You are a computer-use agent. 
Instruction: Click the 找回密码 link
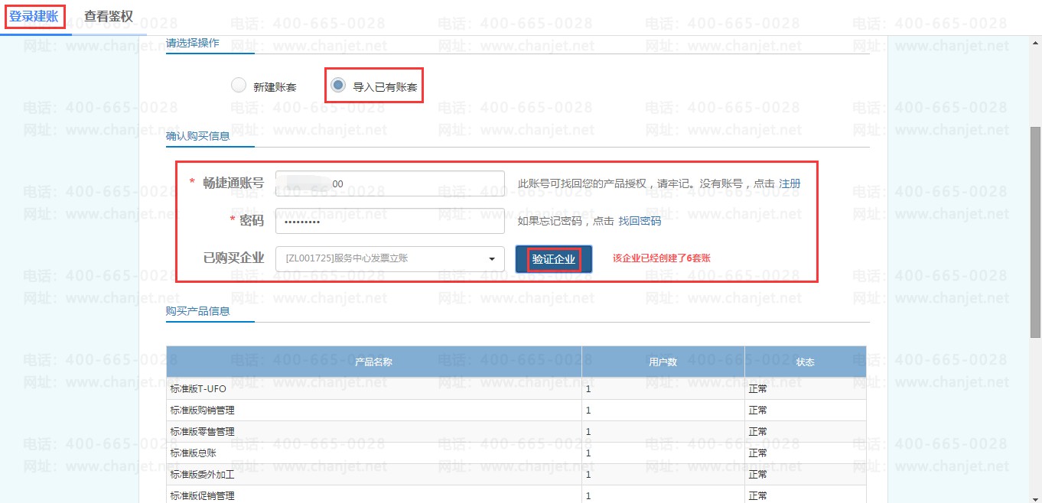pos(640,221)
